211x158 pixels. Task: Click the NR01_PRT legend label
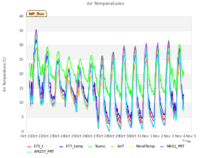tap(176, 146)
